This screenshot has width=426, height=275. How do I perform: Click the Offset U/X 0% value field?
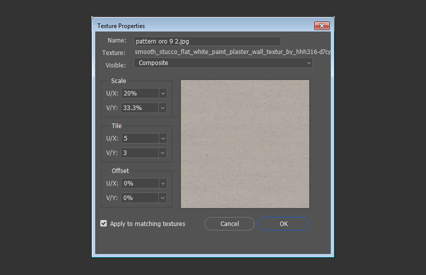pyautogui.click(x=140, y=183)
